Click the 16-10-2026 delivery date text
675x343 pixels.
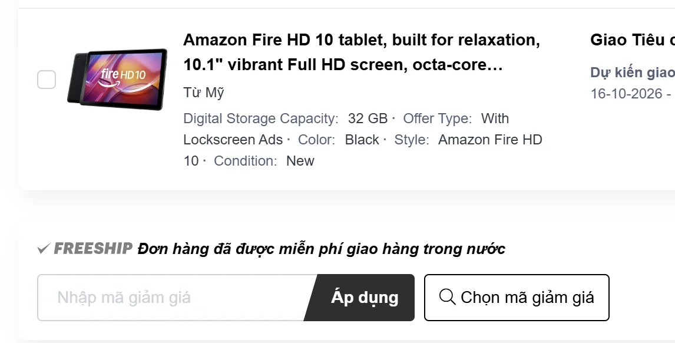point(626,94)
